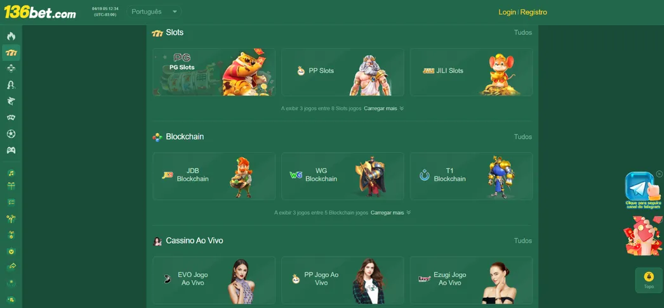Image resolution: width=664 pixels, height=308 pixels.
Task: Click the gift box sidebar icon
Action: (x=11, y=186)
